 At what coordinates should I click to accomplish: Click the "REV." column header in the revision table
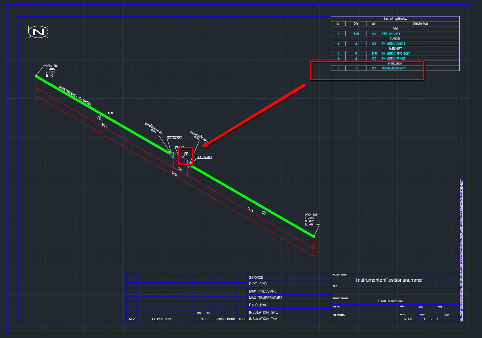tap(132, 319)
